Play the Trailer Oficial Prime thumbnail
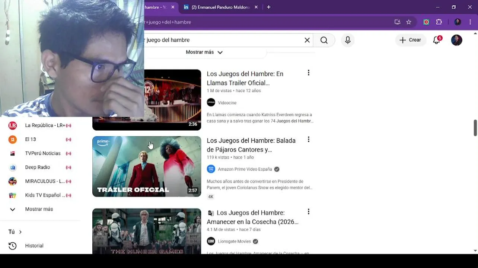Image resolution: width=478 pixels, height=268 pixels. click(x=147, y=166)
